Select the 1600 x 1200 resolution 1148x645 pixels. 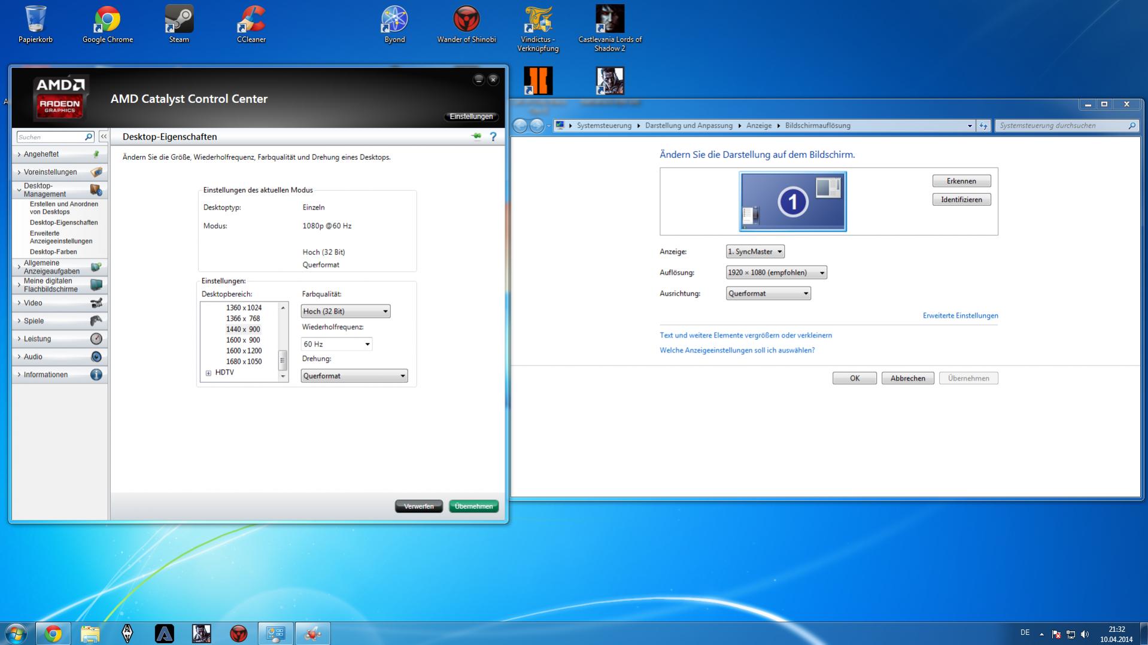244,351
